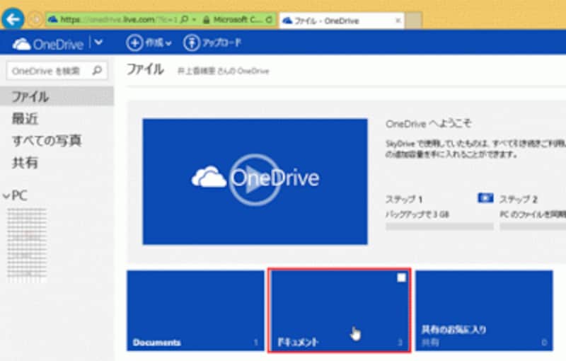
Task: Click the magnifier icon in OneDrive search box
Action: click(x=97, y=70)
